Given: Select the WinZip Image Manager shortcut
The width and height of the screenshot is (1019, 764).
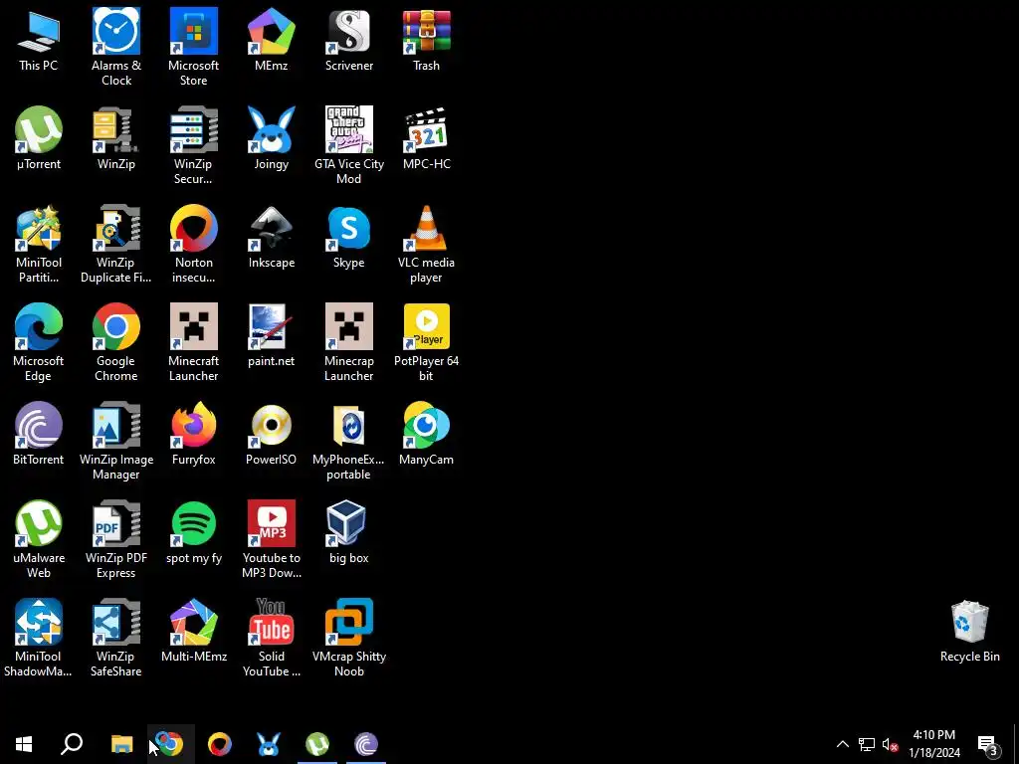Looking at the screenshot, I should pyautogui.click(x=116, y=441).
